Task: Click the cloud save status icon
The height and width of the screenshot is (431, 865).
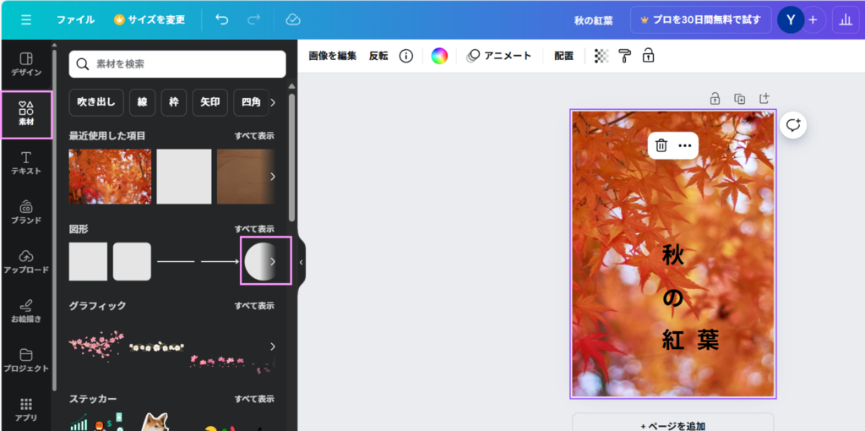Action: click(x=293, y=19)
